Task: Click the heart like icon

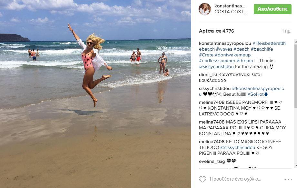Action: (x=202, y=179)
